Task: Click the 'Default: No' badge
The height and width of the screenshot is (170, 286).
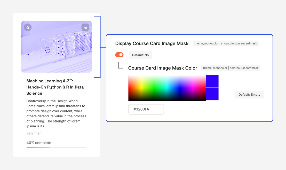Action: point(140,55)
